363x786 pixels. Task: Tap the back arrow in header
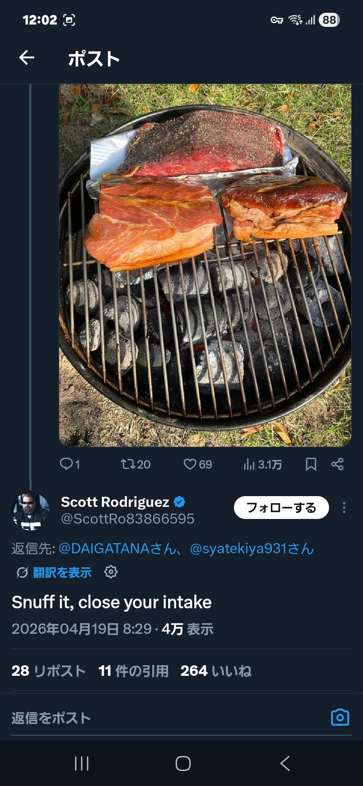tap(27, 57)
